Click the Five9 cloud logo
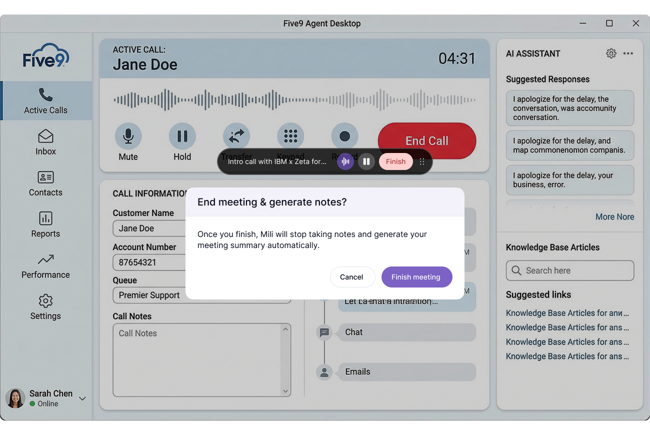 [x=46, y=55]
